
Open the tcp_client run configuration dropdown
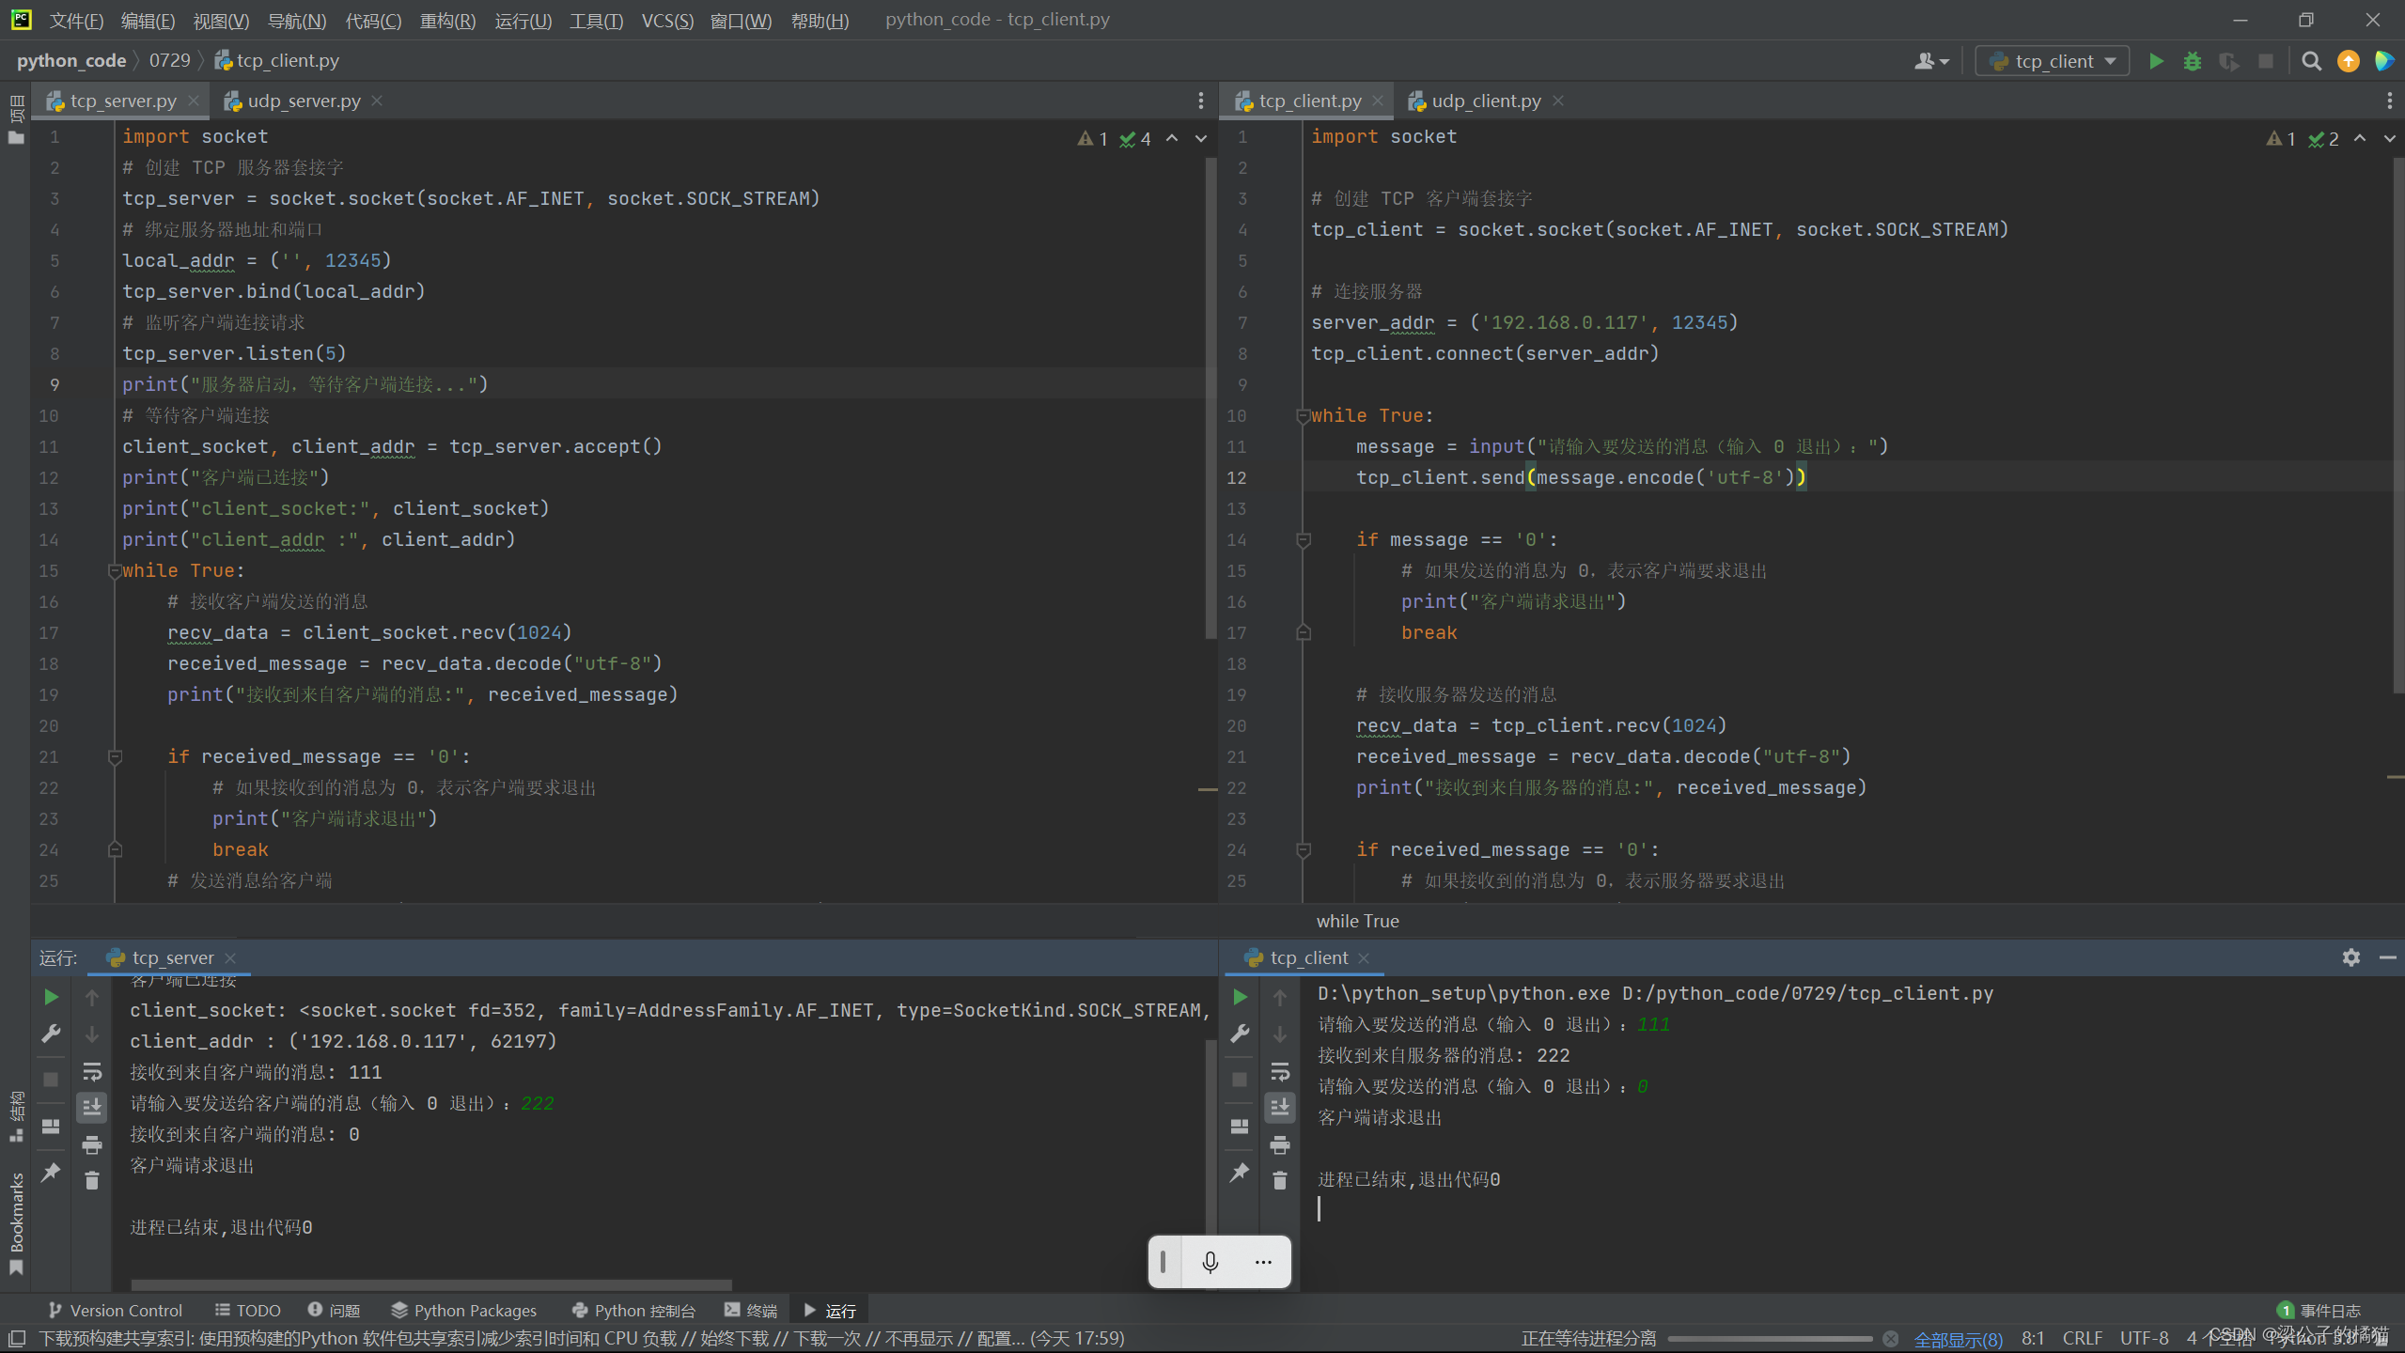point(2054,61)
